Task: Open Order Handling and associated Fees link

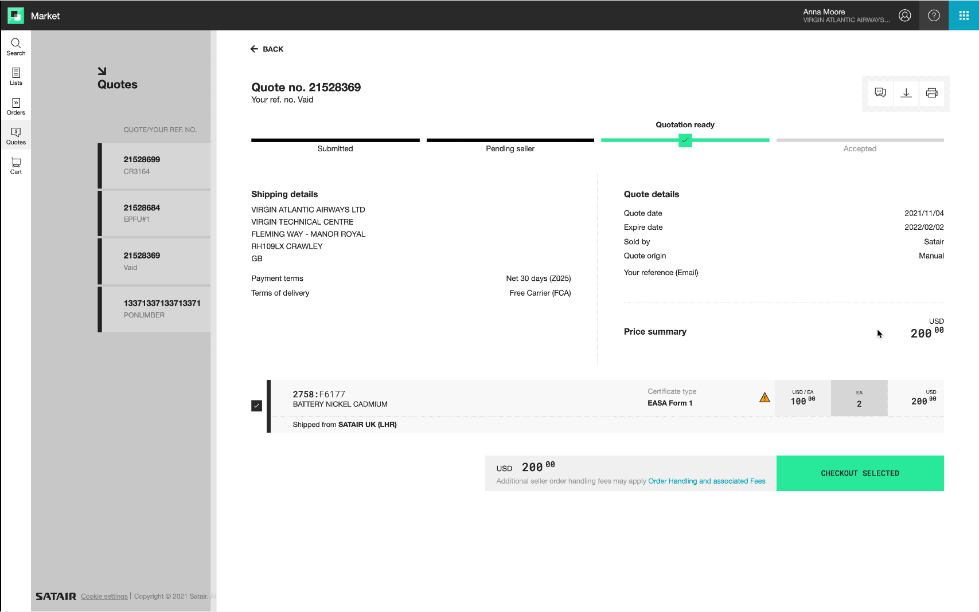Action: [x=707, y=481]
